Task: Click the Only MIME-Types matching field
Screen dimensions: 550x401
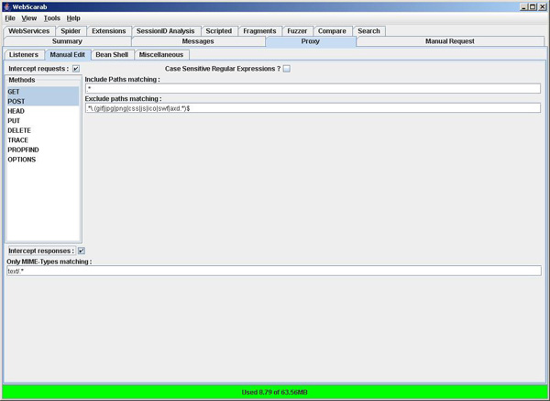Action: pyautogui.click(x=274, y=271)
